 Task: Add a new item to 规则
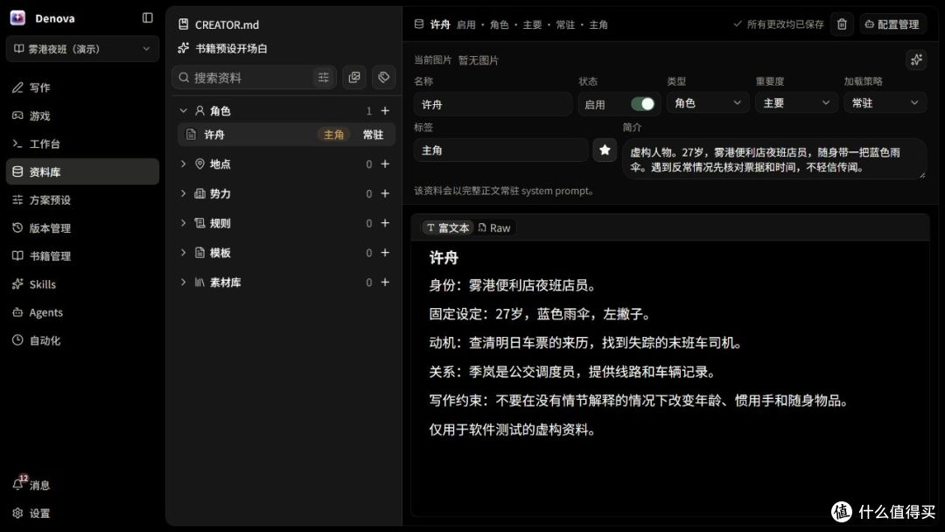click(x=385, y=223)
